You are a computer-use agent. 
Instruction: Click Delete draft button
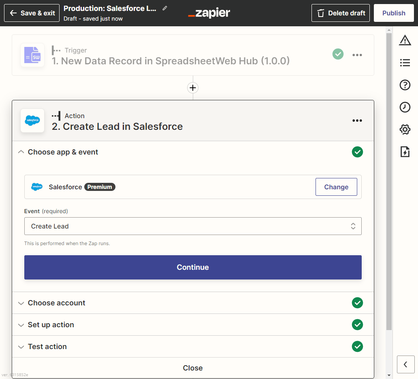tap(341, 13)
